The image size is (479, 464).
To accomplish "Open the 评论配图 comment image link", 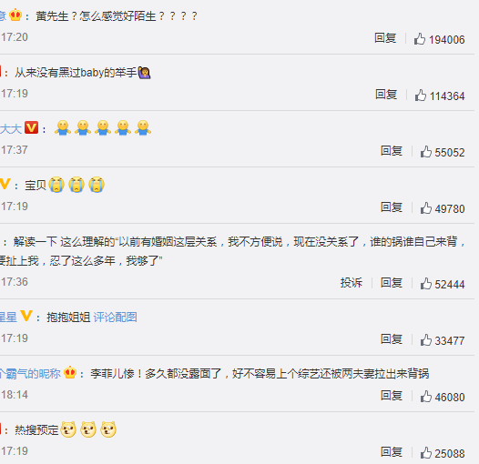I will click(x=115, y=318).
